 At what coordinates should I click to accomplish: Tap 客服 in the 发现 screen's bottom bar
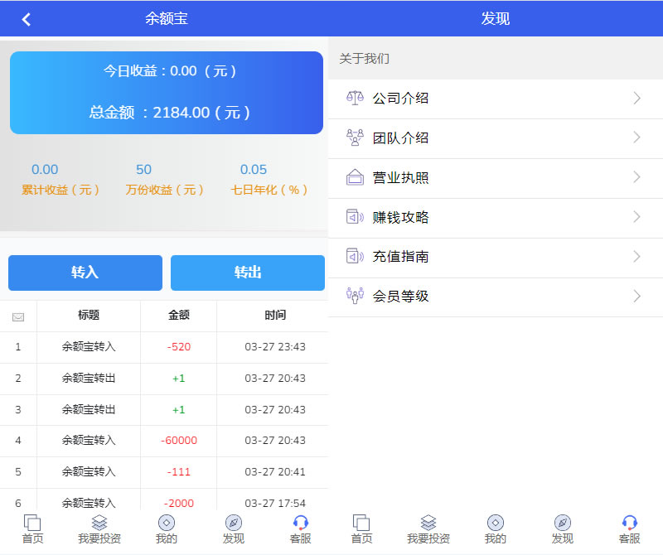click(630, 528)
